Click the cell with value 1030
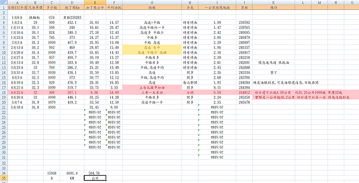The width and height of the screenshot is (359, 183). (x=52, y=73)
